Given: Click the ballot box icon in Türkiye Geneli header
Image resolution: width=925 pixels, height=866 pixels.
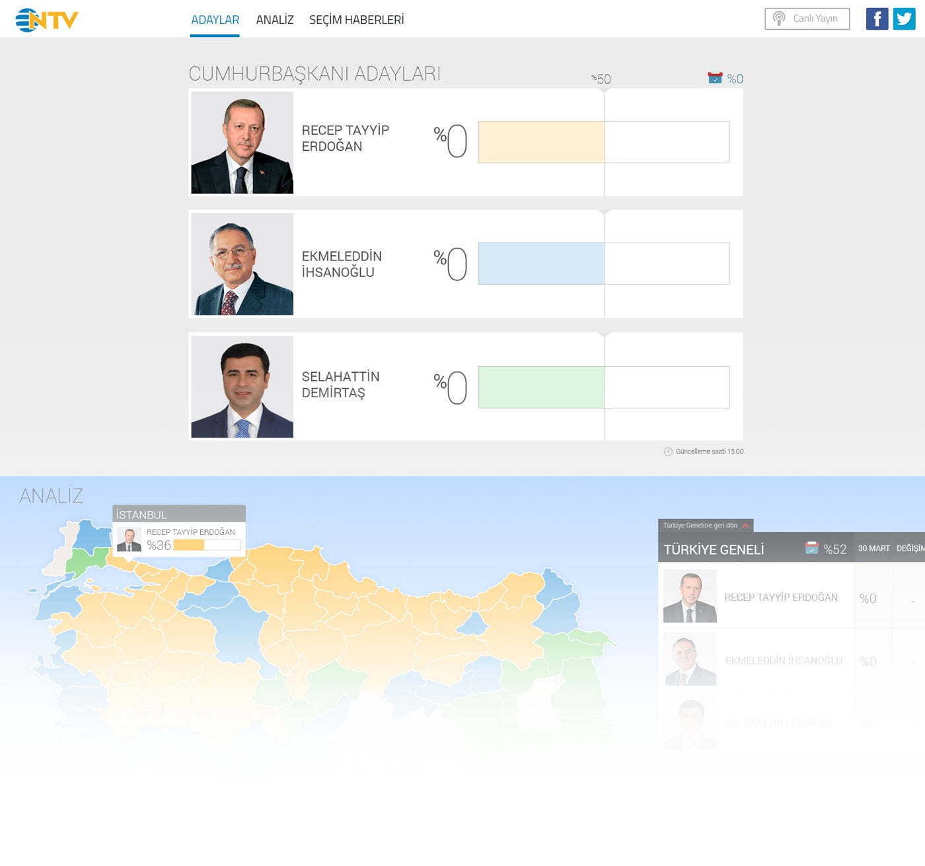Looking at the screenshot, I should 811,548.
